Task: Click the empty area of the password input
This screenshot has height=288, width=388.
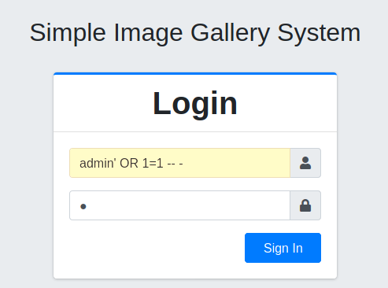Action: click(187, 205)
